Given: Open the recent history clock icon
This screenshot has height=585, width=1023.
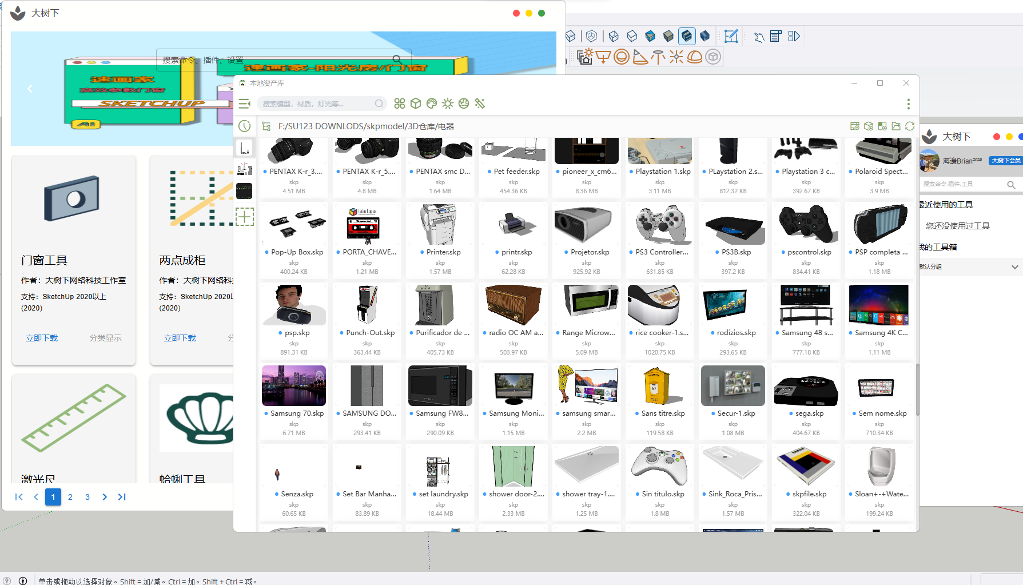Looking at the screenshot, I should tap(245, 126).
